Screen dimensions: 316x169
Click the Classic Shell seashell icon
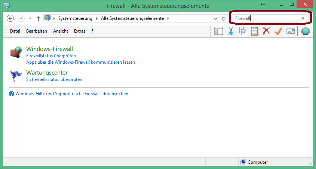[x=306, y=31]
